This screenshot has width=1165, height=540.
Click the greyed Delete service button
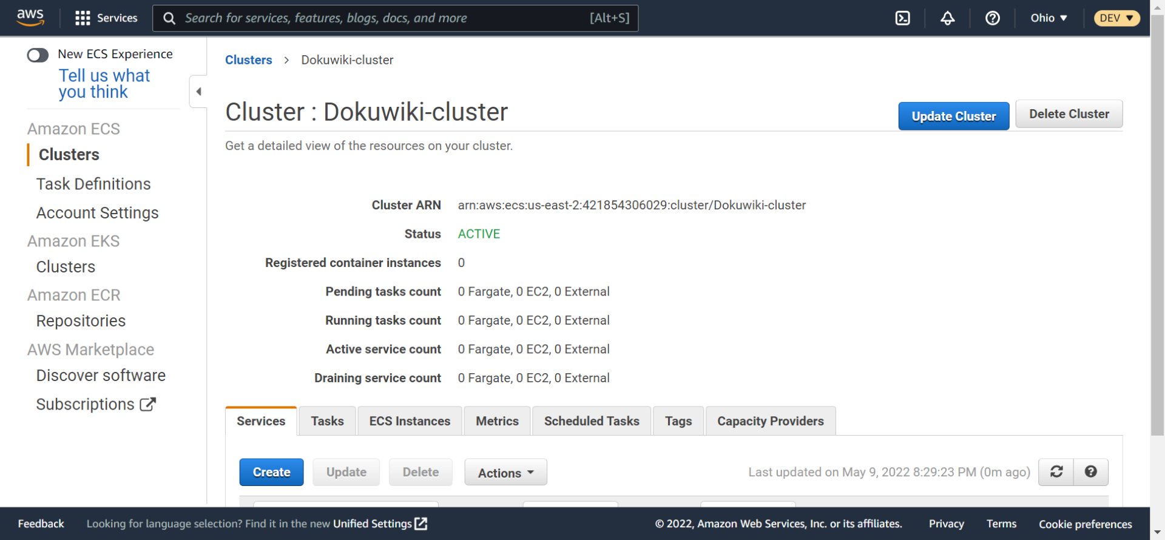420,472
